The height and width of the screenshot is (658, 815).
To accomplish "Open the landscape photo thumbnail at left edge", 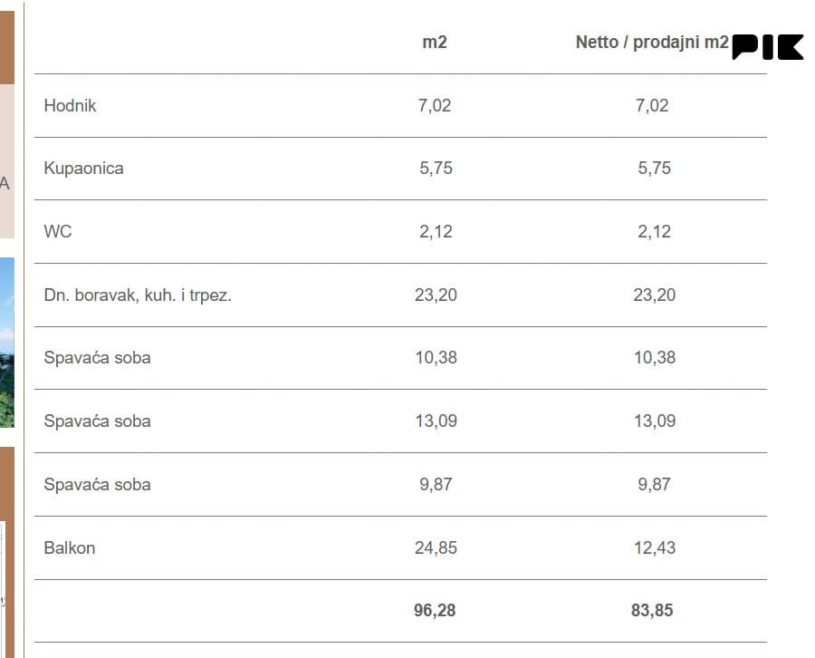I will (x=7, y=343).
